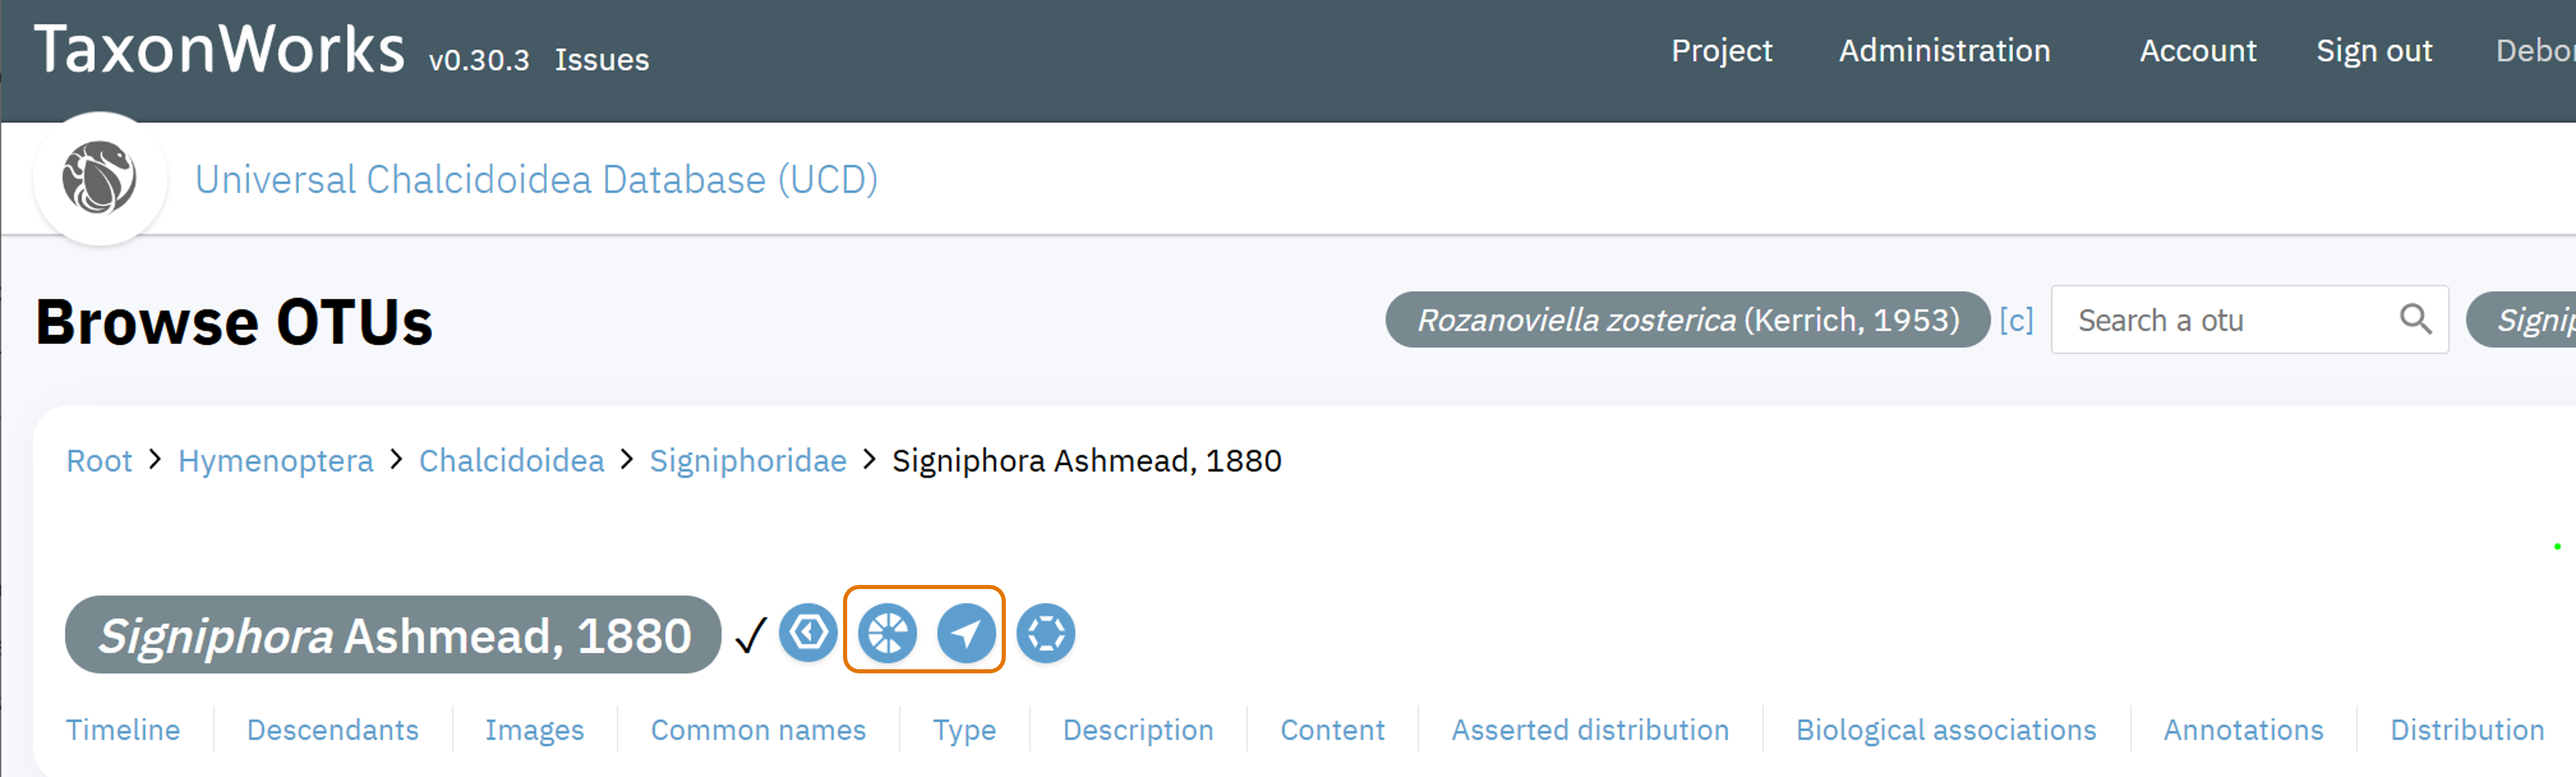2576x777 pixels.
Task: Click the magnifier in the OTU search
Action: coord(2415,319)
